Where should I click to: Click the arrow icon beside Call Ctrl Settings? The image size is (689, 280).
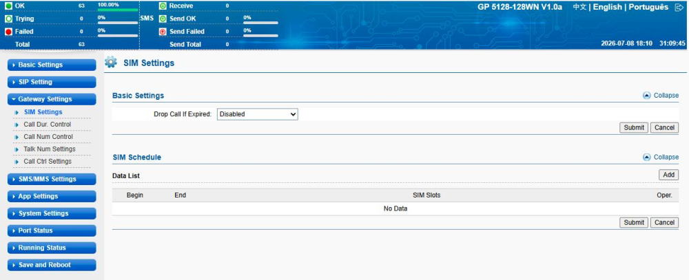[17, 162]
